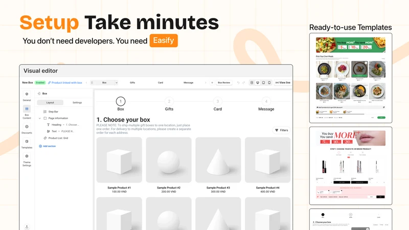Select the tablet preview icon

click(263, 83)
